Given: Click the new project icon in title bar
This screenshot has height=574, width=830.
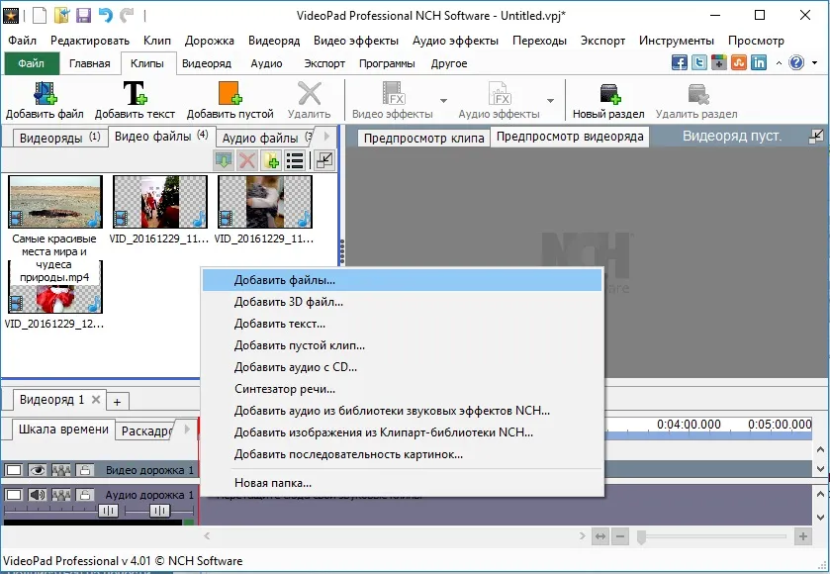Looking at the screenshot, I should click(x=40, y=16).
